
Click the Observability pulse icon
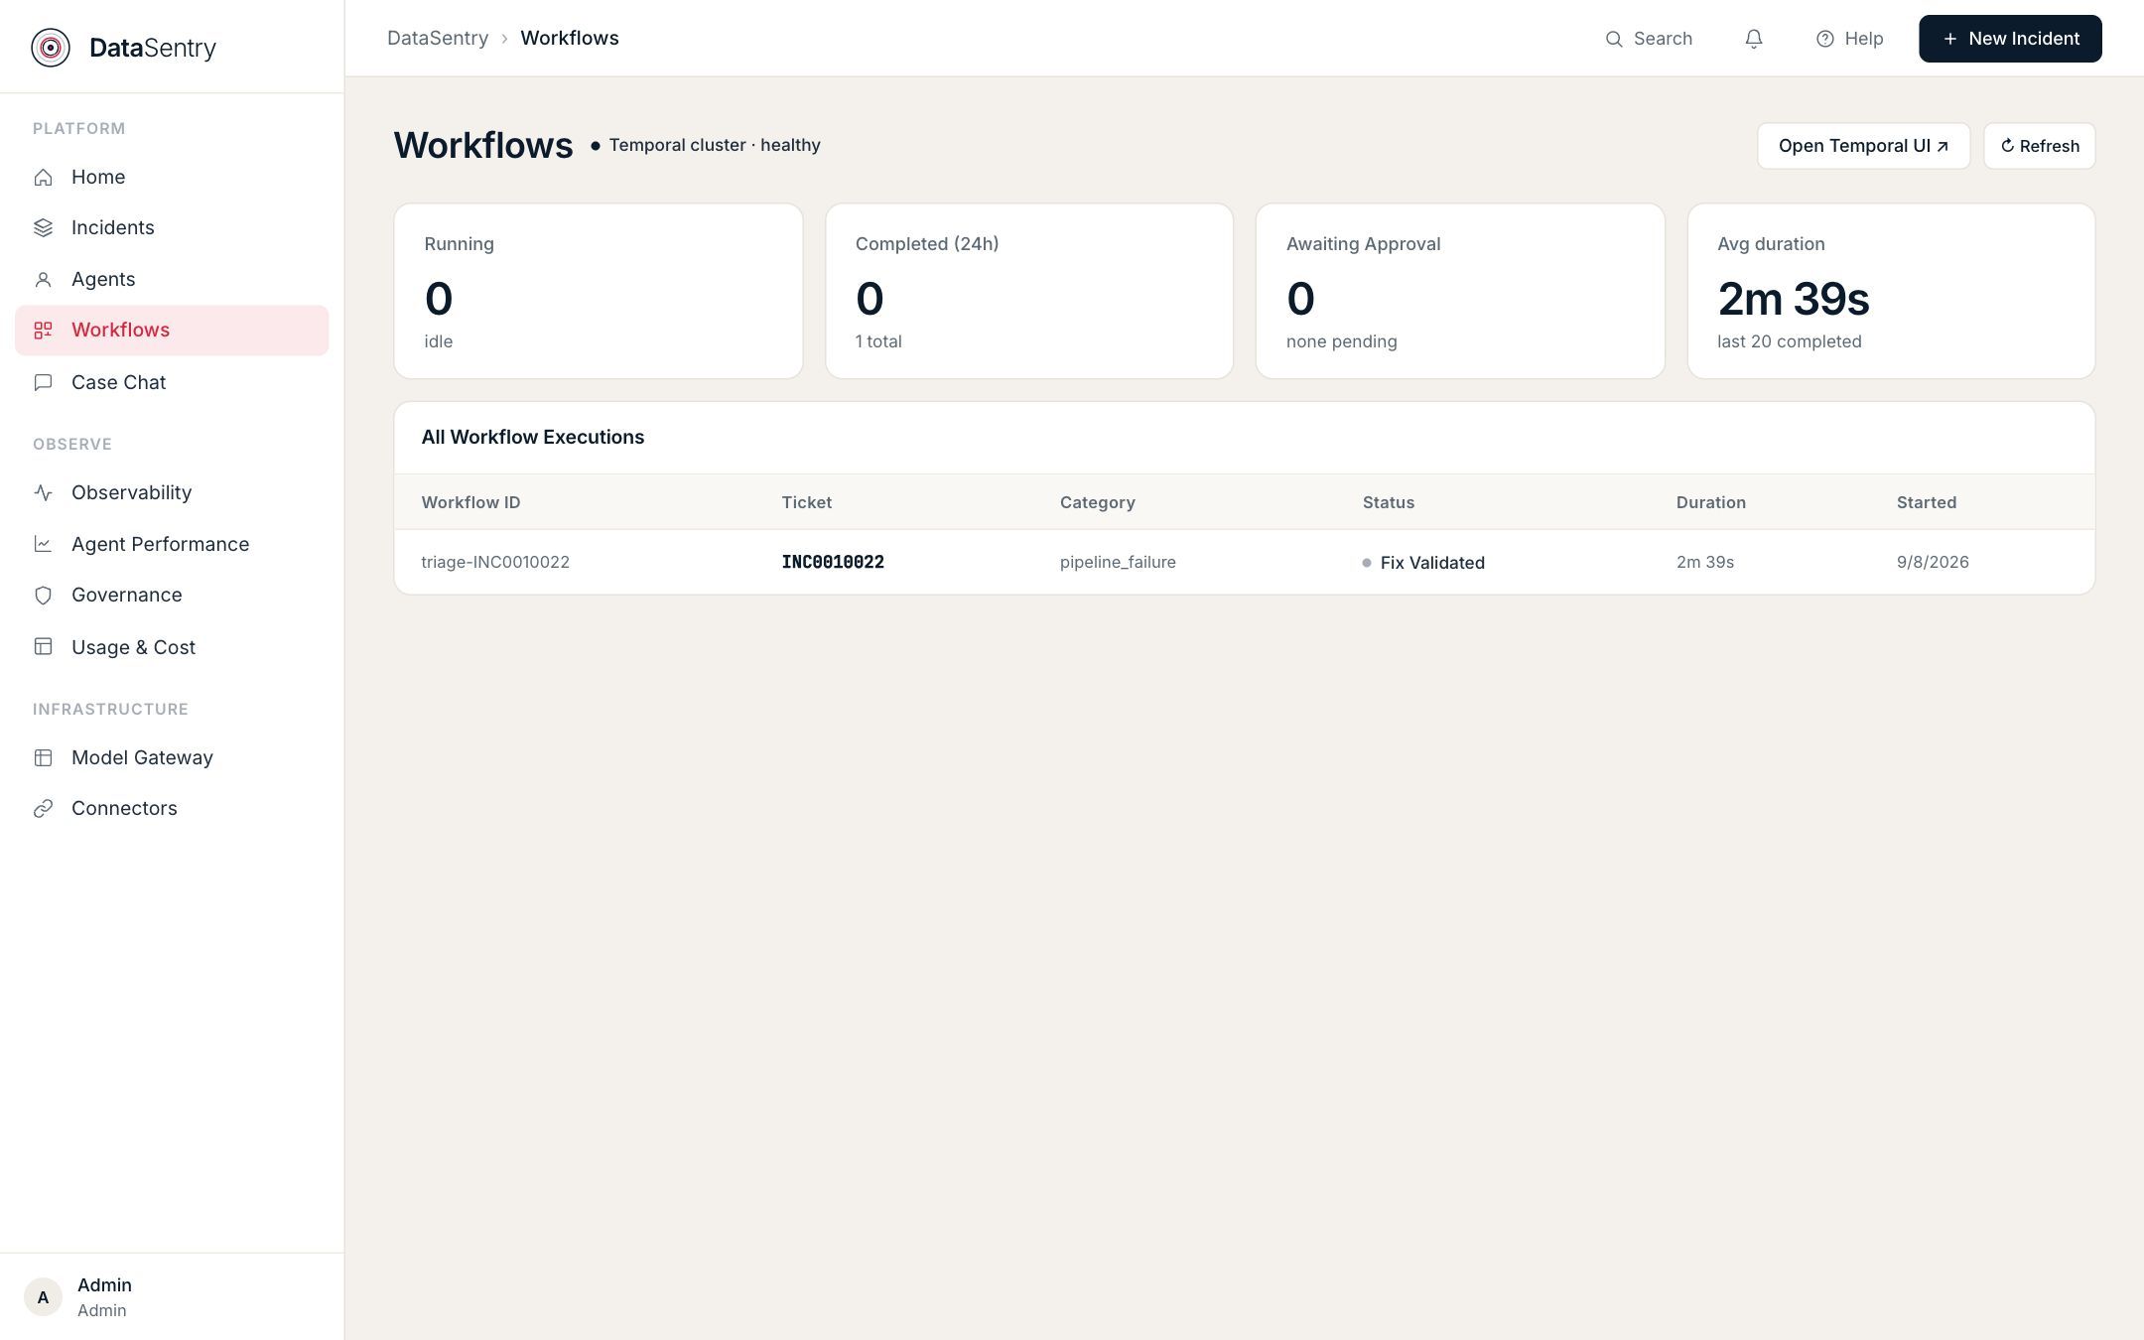43,492
